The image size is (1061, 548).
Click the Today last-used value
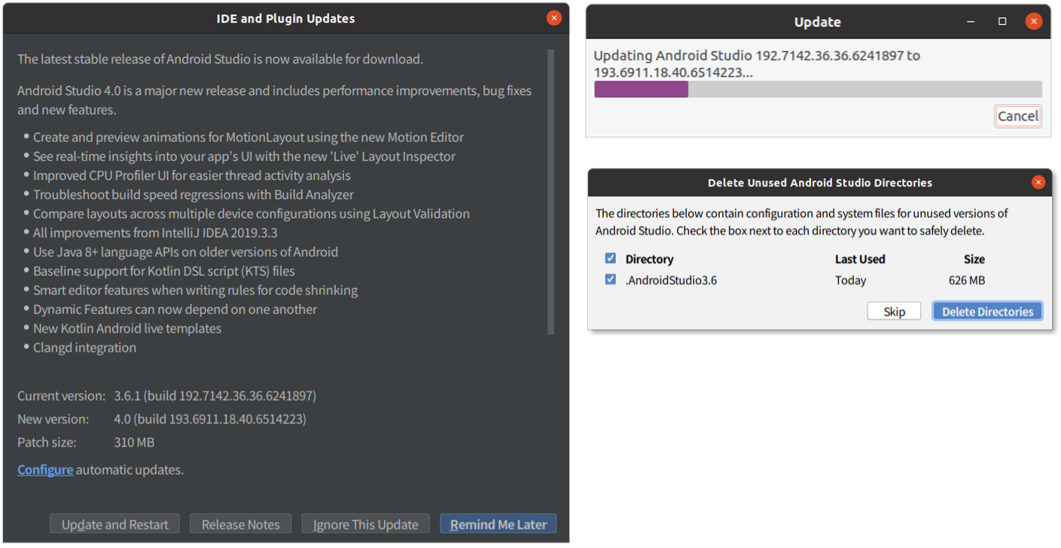click(851, 280)
